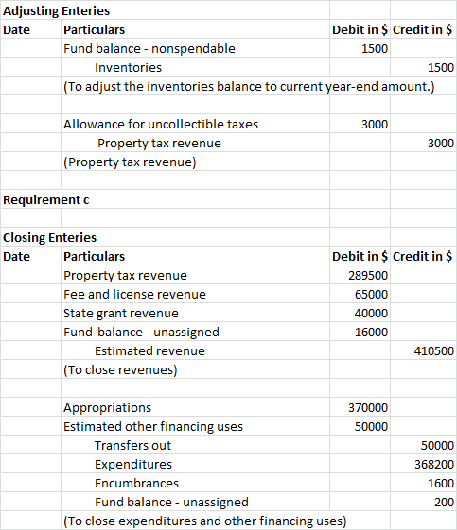
Task: Click credit value 1600
Action: pyautogui.click(x=440, y=484)
